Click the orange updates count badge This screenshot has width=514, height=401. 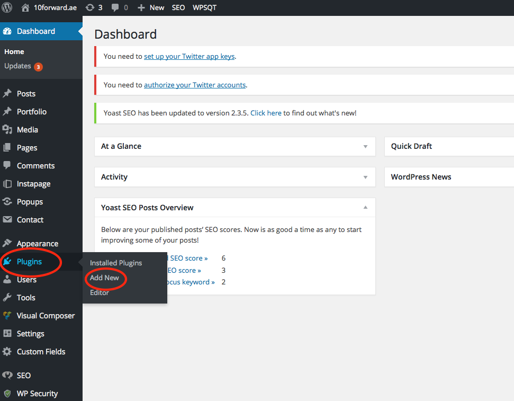tap(38, 67)
